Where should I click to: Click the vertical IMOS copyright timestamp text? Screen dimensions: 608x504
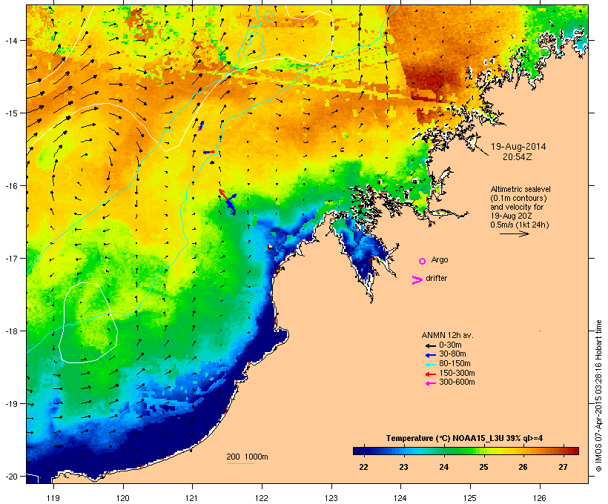coord(598,396)
